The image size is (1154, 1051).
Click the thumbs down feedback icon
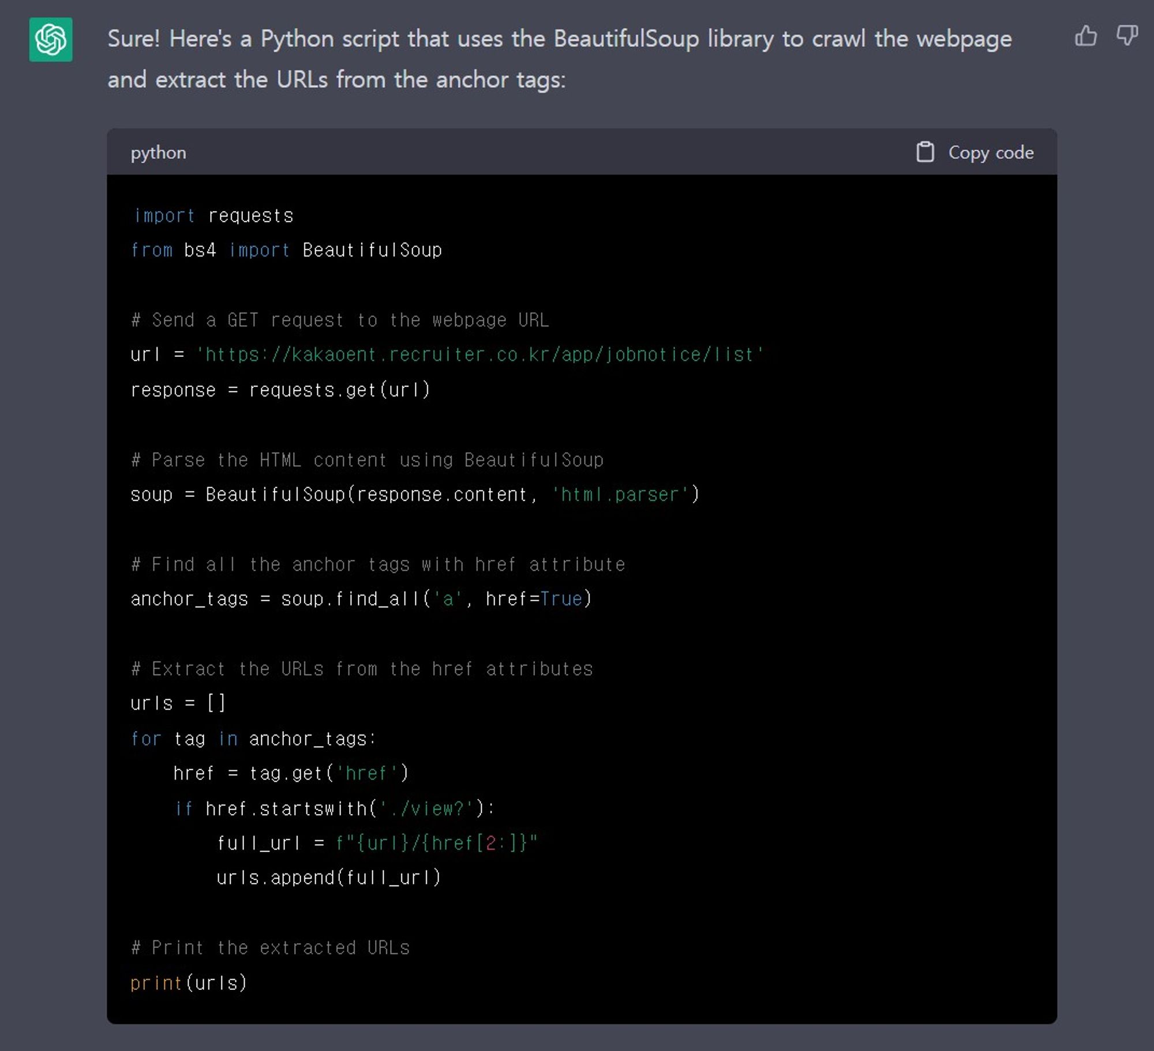(1126, 36)
